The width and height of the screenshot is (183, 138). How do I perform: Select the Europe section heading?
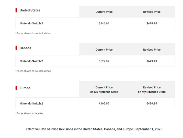click(x=25, y=88)
